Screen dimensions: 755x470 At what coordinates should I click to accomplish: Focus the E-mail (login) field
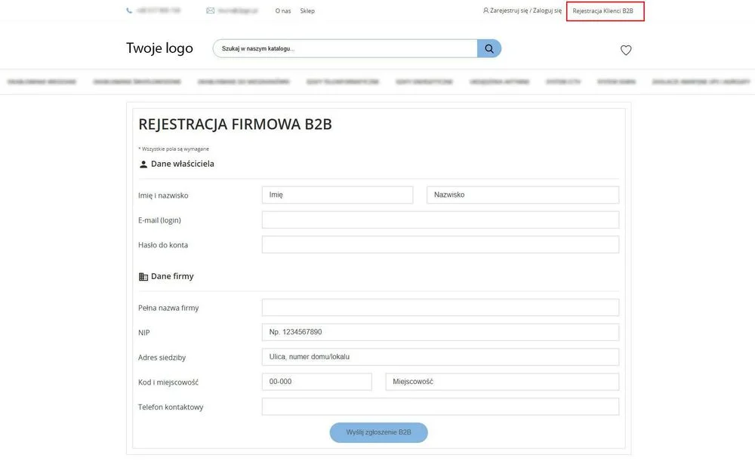tap(441, 220)
